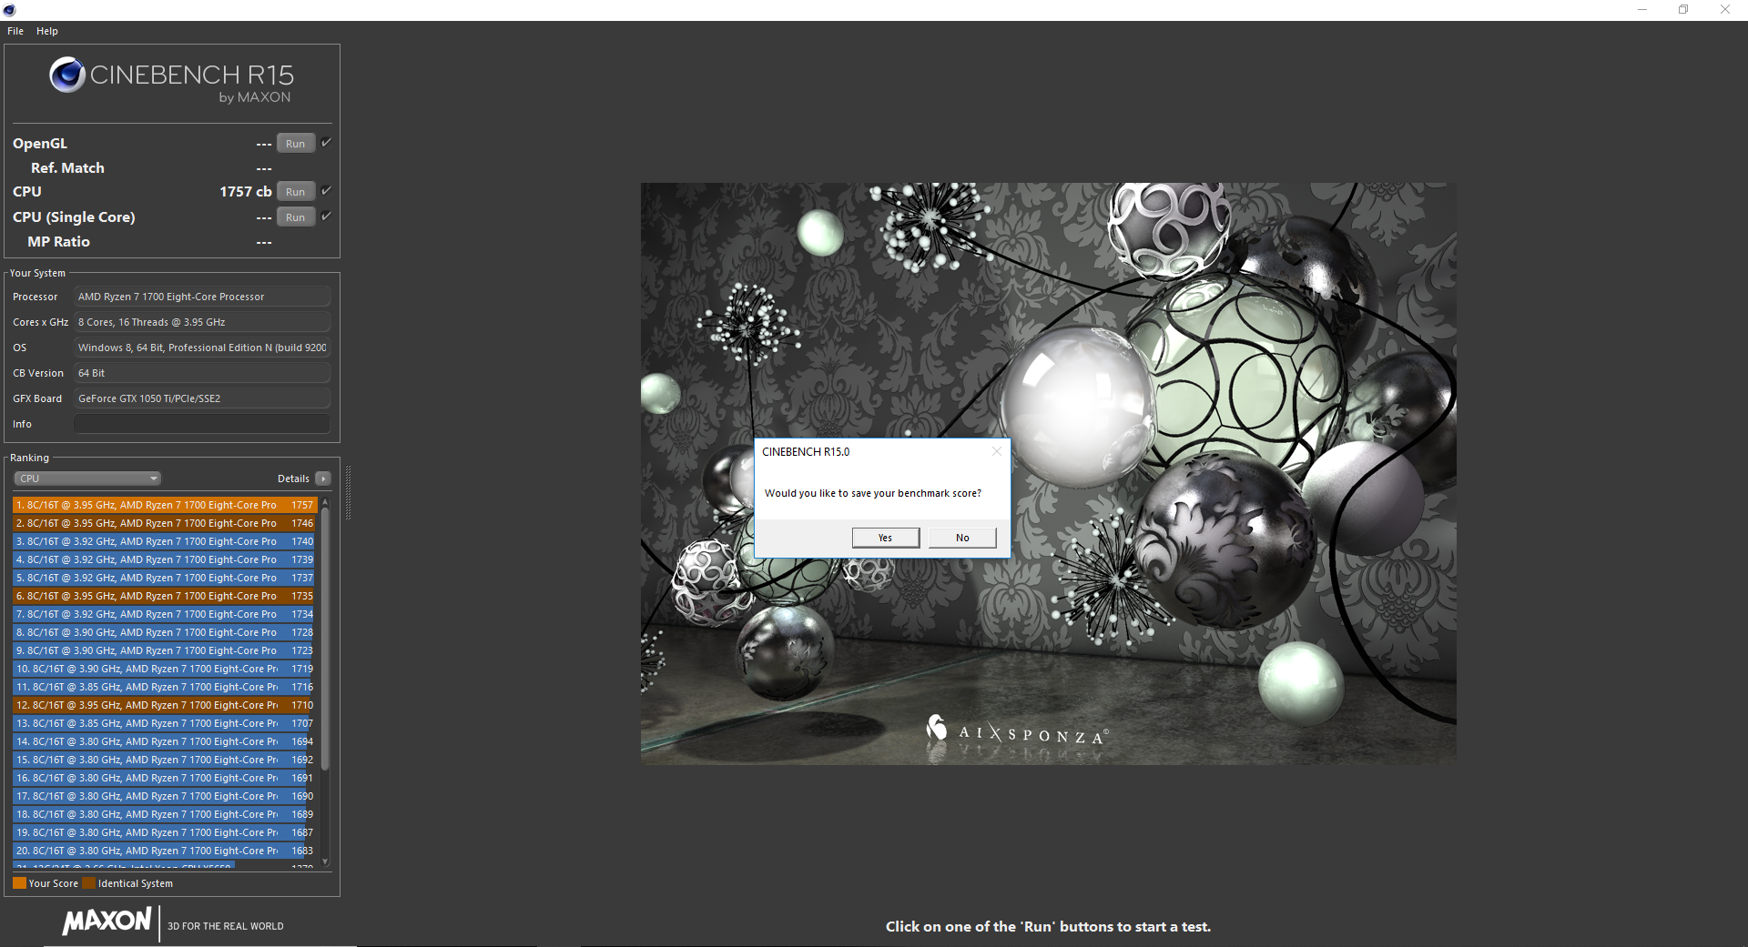The image size is (1748, 947).
Task: Select ranking entry 3 scoring 1740
Action: pyautogui.click(x=164, y=541)
